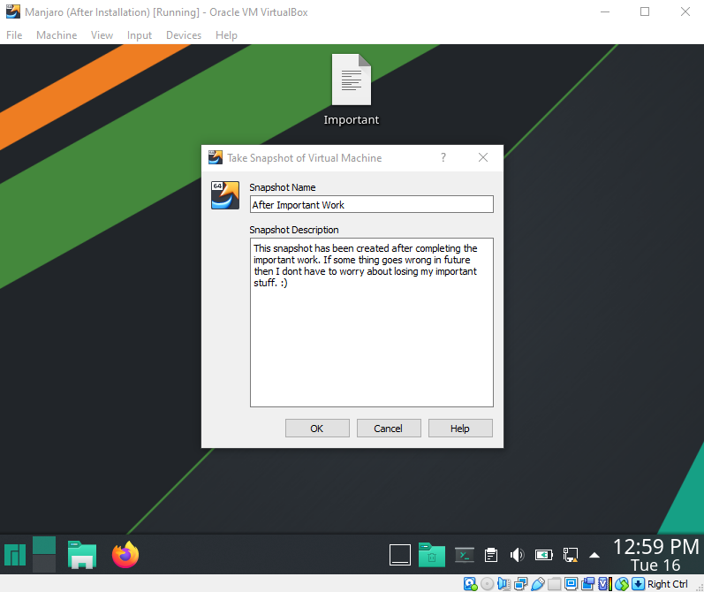Click the Show Desktop panel icon
Image resolution: width=704 pixels, height=592 pixels.
pos(399,555)
